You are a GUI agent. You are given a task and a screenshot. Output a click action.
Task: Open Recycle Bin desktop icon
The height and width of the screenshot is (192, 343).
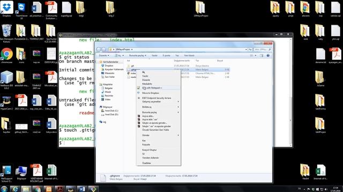pyautogui.click(x=6, y=34)
